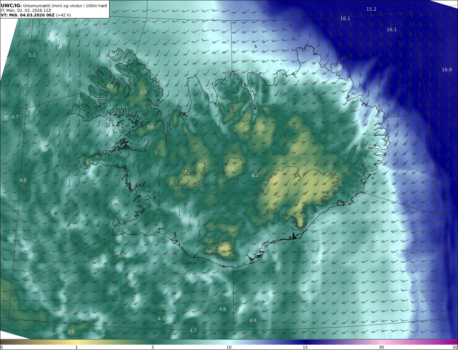Click the 7.1 value label over the sea
This screenshot has width=458, height=350.
pos(340,271)
